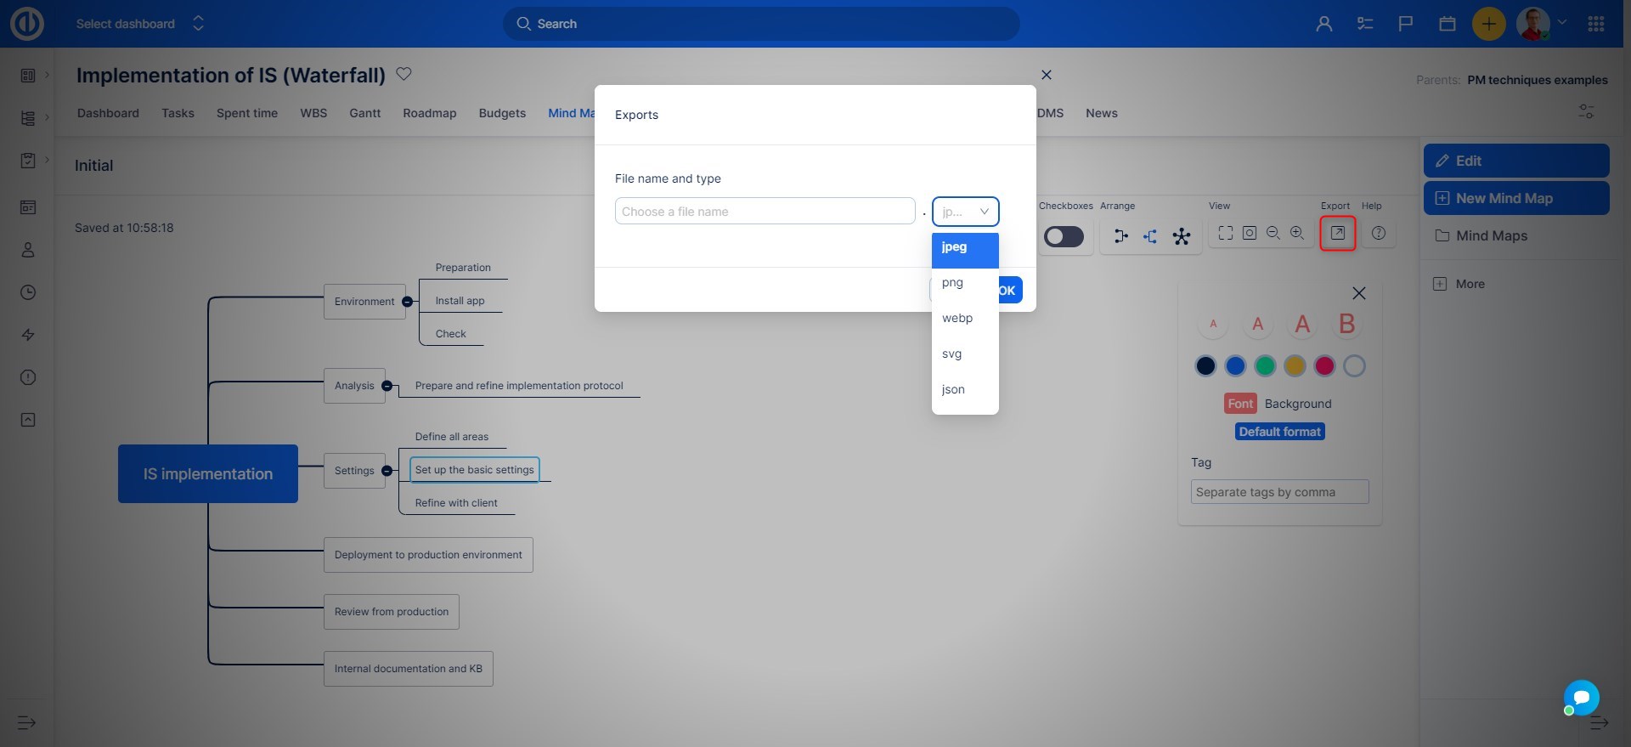Toggle the Checkboxes switch
1631x747 pixels.
point(1064,236)
